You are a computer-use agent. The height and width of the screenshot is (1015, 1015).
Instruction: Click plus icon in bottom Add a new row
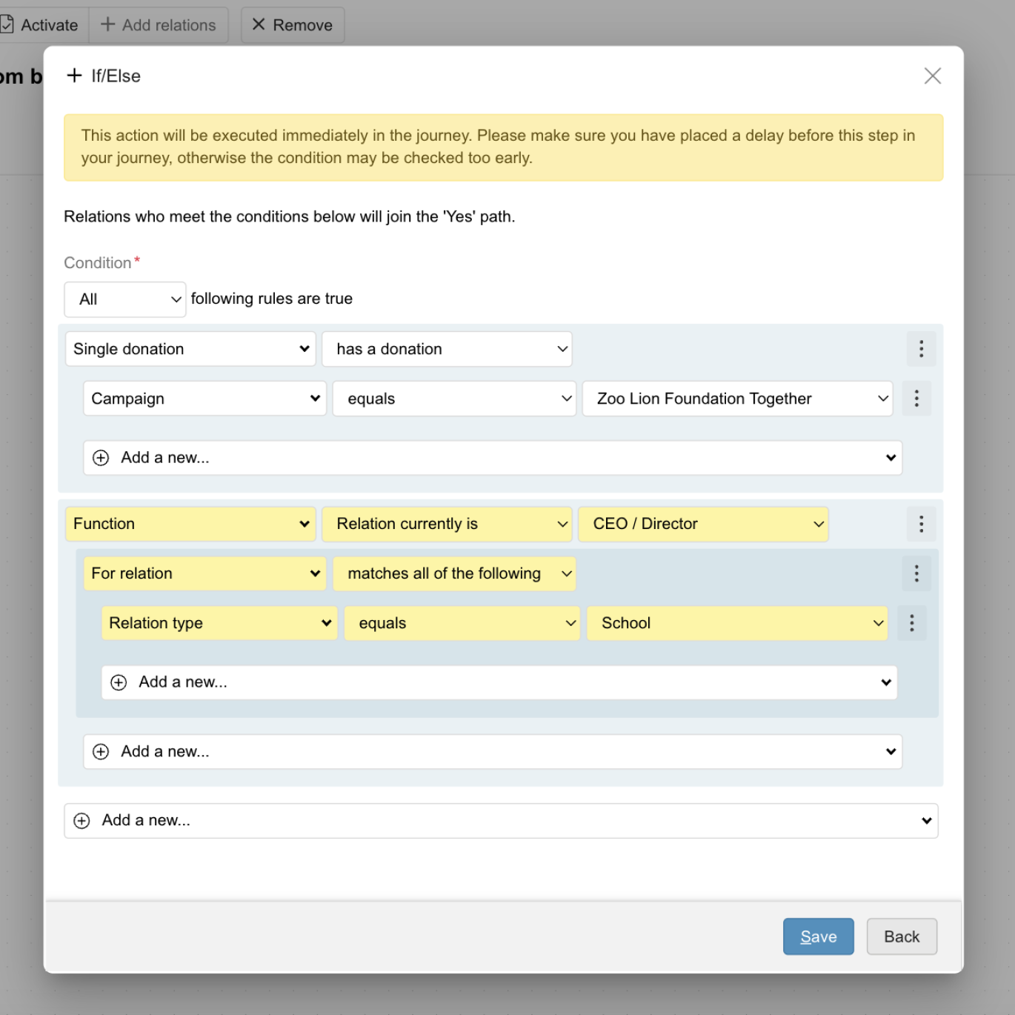click(x=82, y=821)
